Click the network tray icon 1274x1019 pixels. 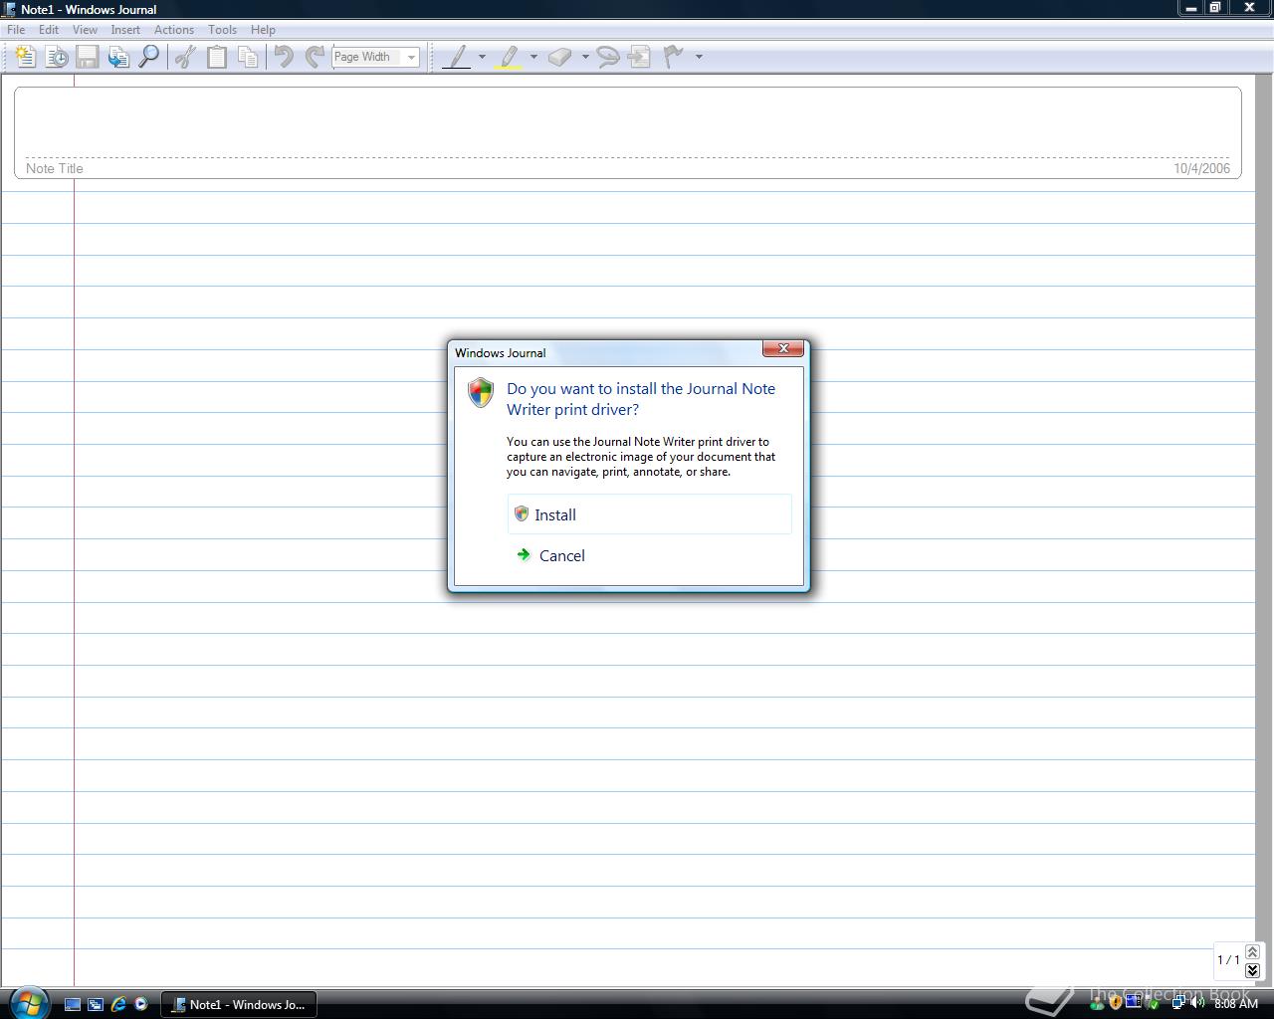[x=1178, y=1003]
